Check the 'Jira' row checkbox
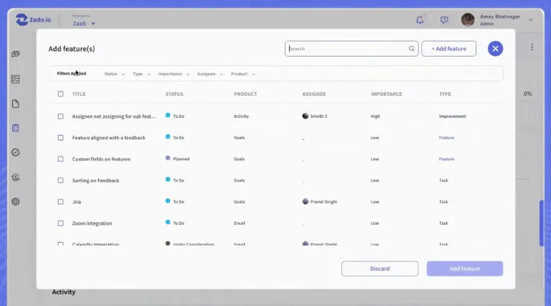551x306 pixels. [61, 202]
